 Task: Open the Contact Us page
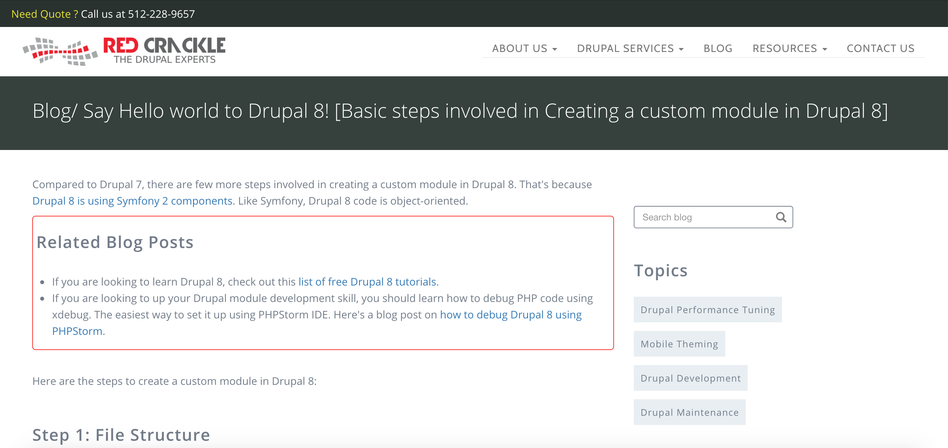coord(880,48)
